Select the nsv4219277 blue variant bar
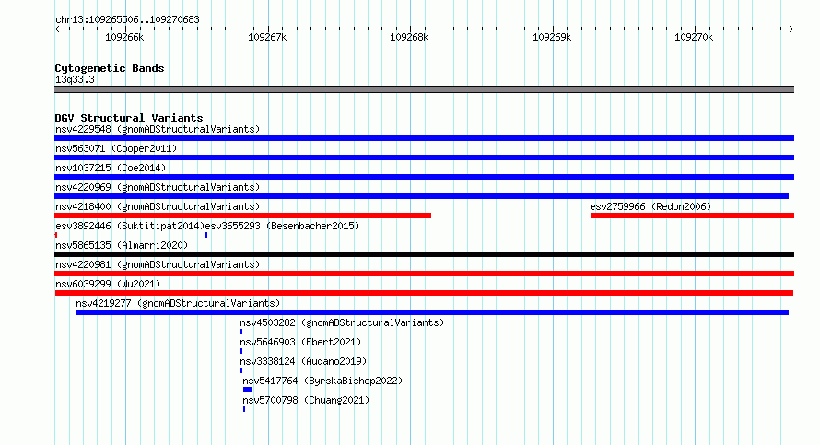Image resolution: width=820 pixels, height=445 pixels. (432, 312)
